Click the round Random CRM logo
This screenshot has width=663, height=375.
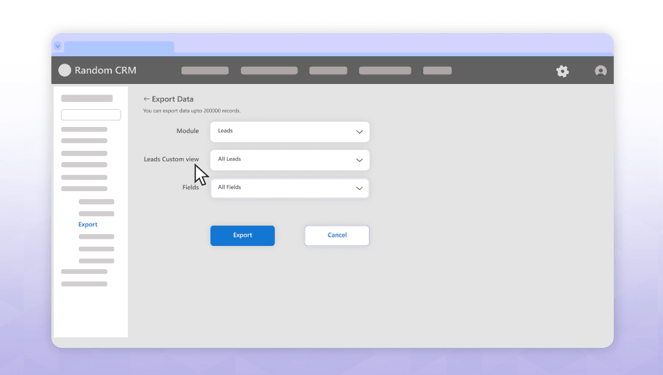tap(64, 70)
